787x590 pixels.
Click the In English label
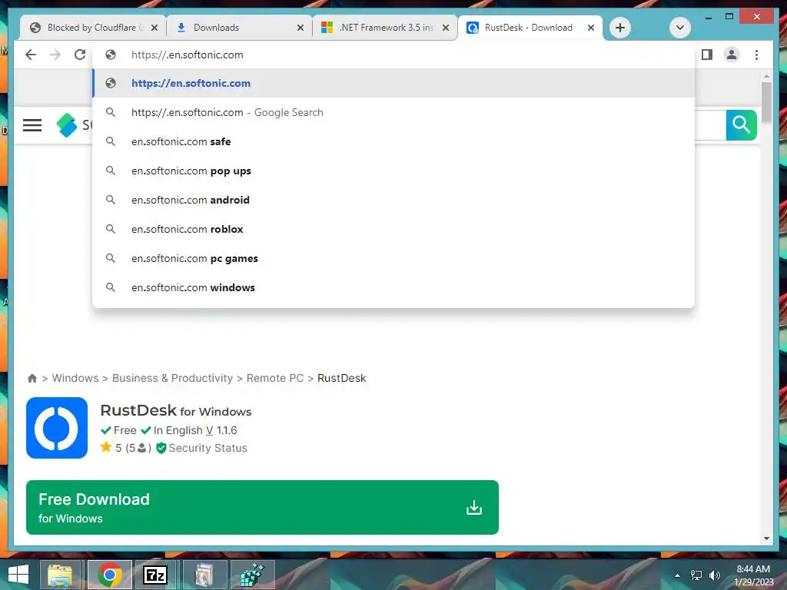178,430
